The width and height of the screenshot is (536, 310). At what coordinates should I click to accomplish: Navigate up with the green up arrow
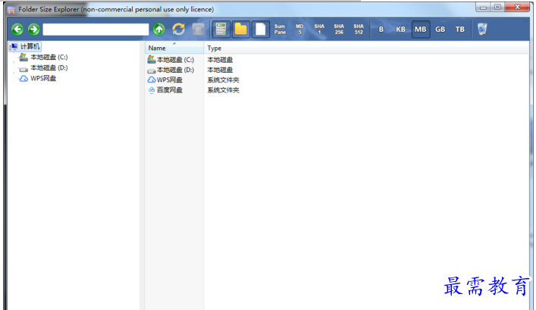(159, 30)
